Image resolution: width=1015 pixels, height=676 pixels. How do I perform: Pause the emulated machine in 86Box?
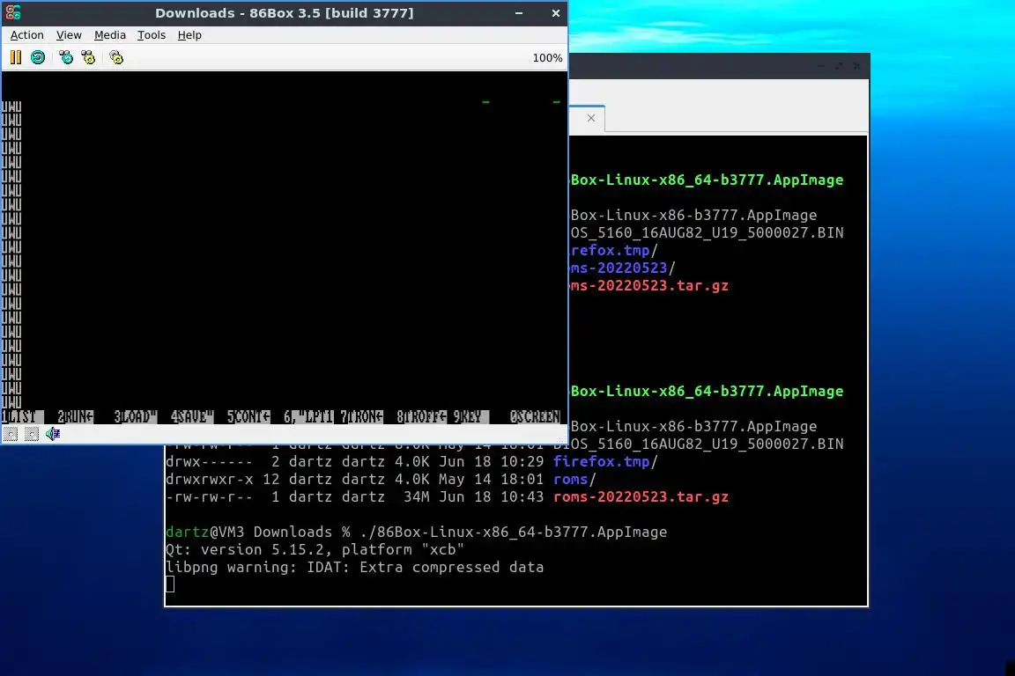pyautogui.click(x=16, y=57)
